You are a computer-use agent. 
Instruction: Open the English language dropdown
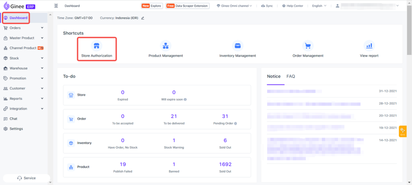[319, 6]
